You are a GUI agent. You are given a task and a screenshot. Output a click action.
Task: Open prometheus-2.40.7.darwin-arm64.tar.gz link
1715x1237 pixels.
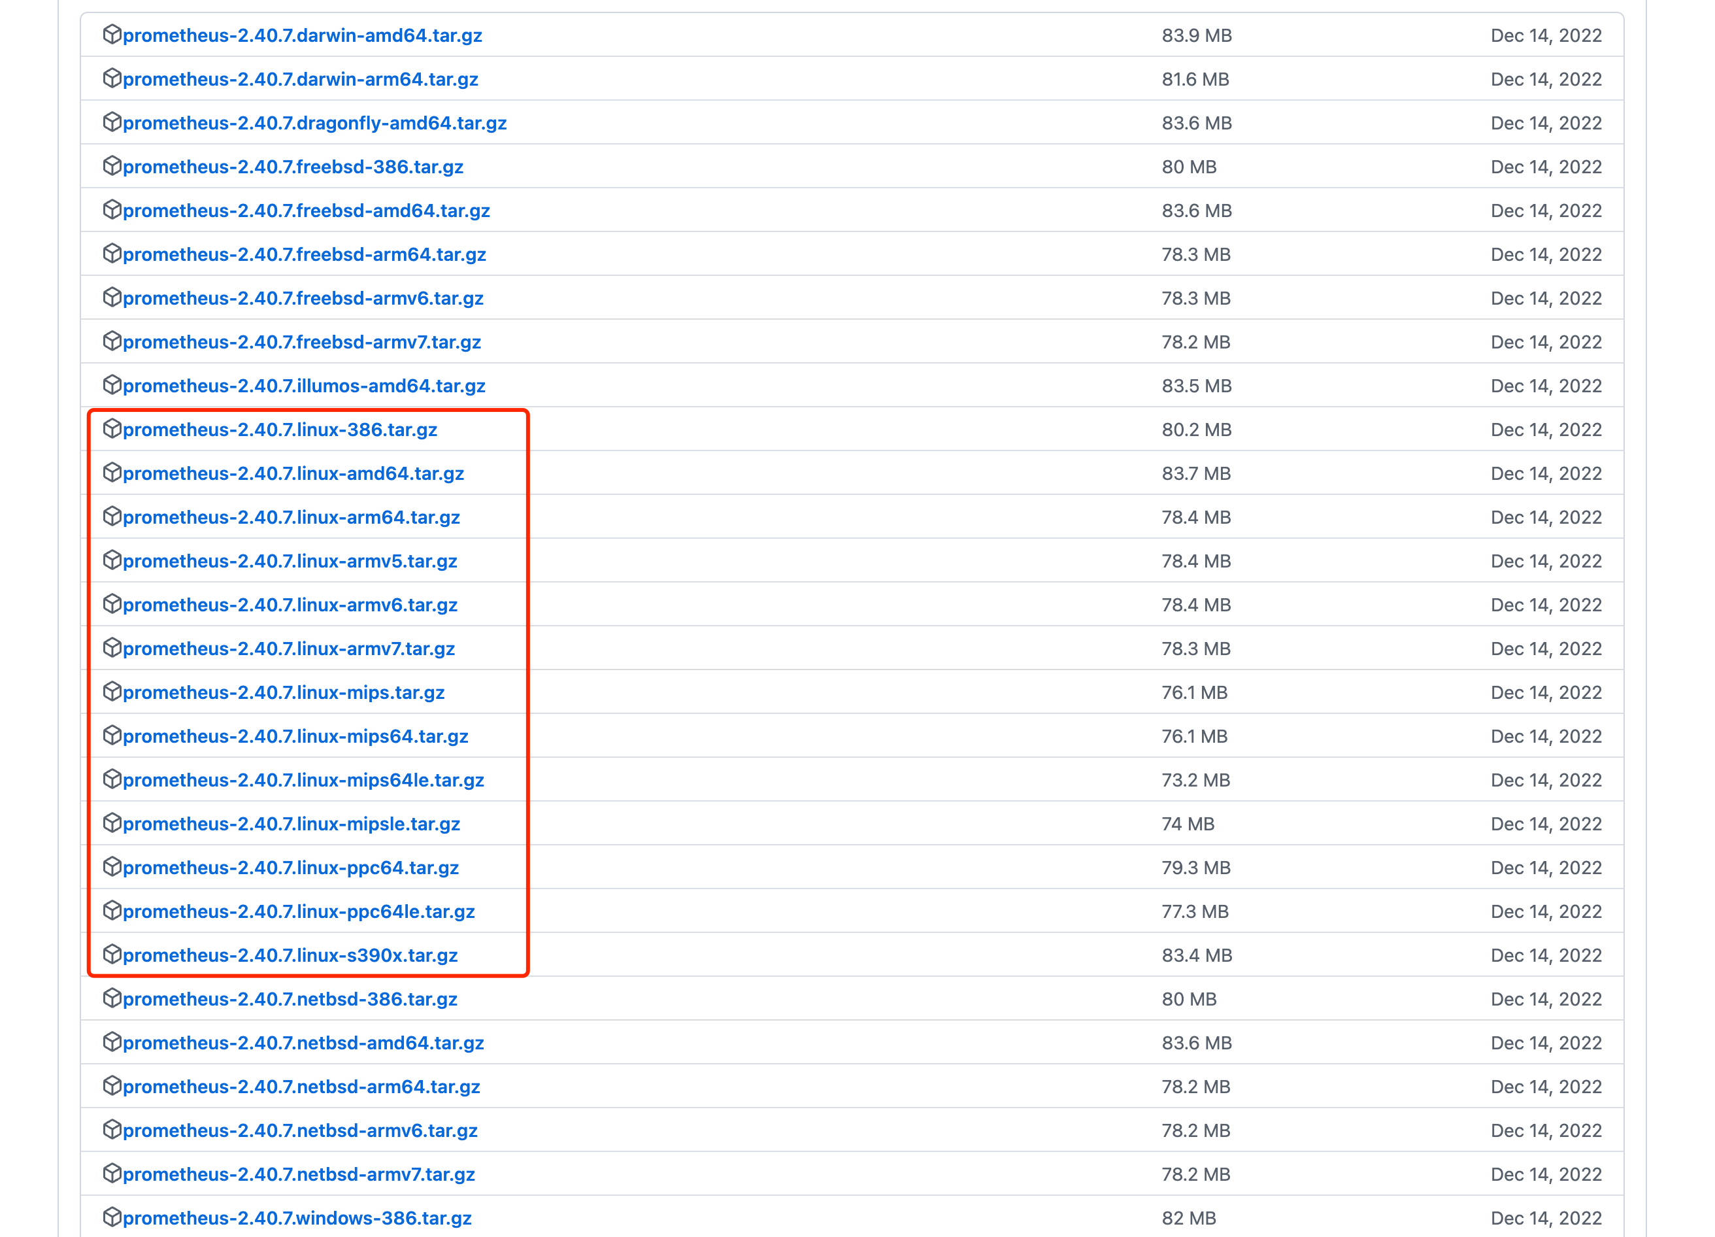[x=300, y=80]
